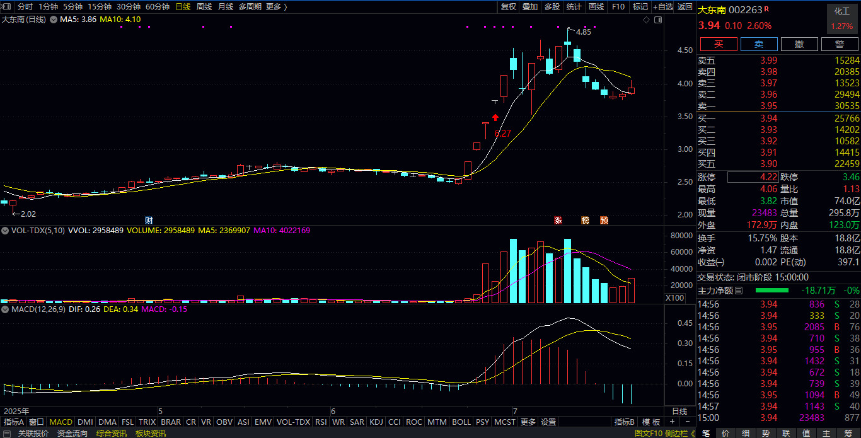
Task: Select the 周线 weekly period
Action: coord(204,7)
